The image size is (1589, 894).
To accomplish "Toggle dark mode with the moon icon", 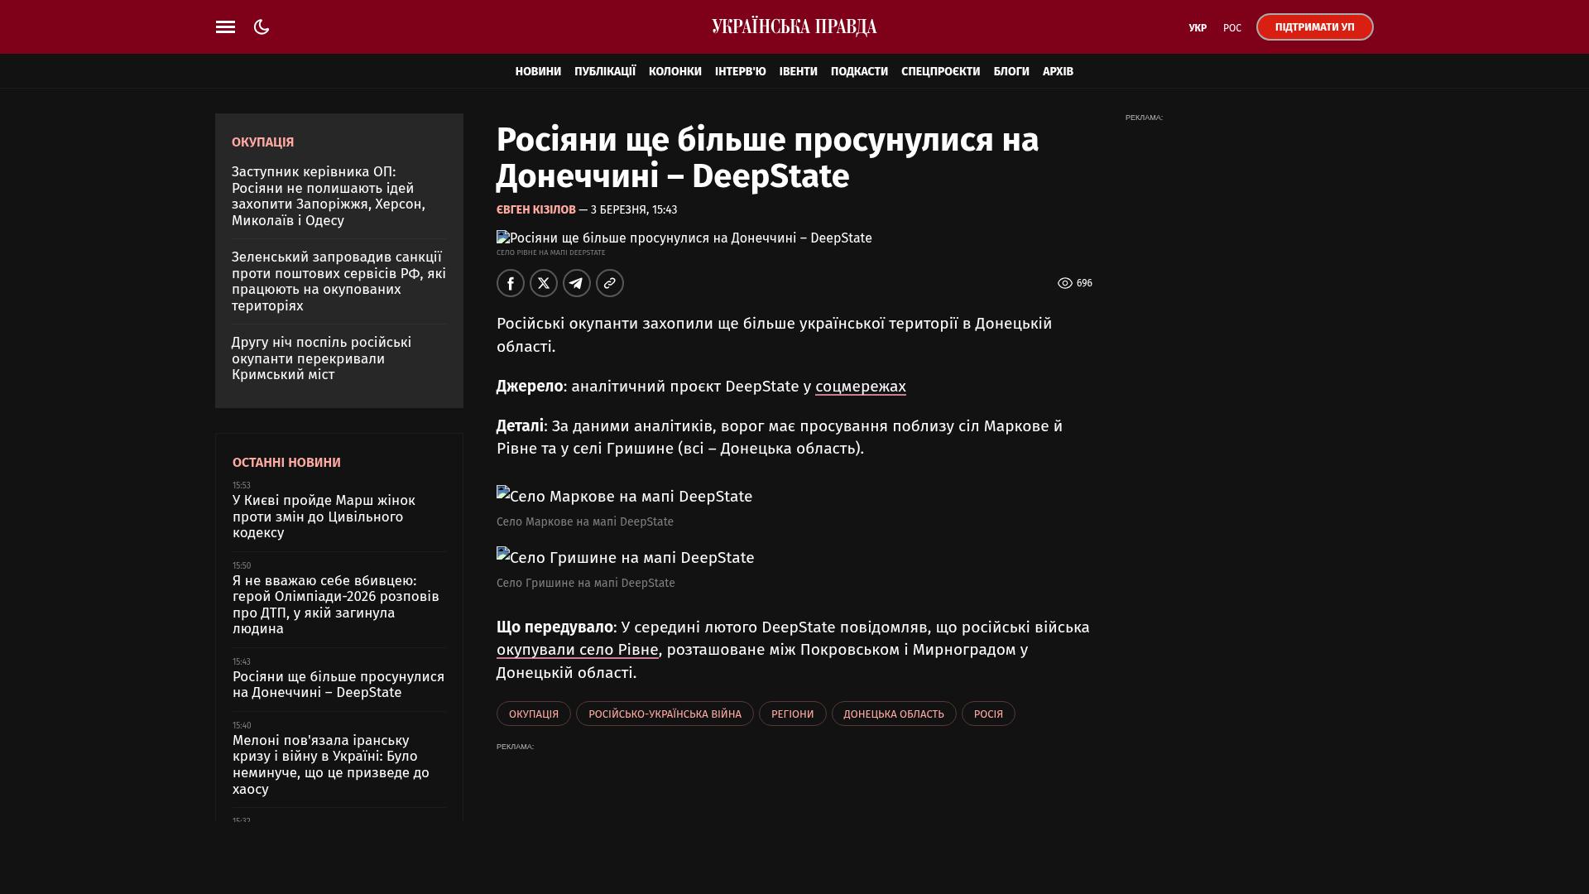I will tap(262, 27).
